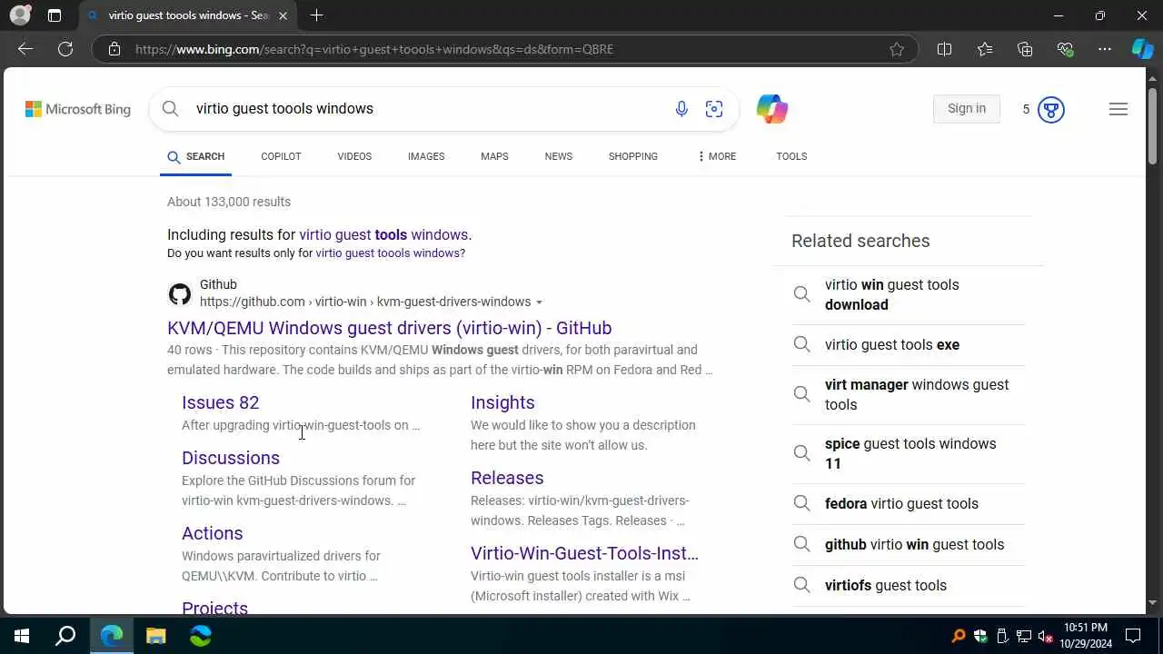Click the search magnifier in Bing box
Image resolution: width=1163 pixels, height=654 pixels.
tap(170, 108)
